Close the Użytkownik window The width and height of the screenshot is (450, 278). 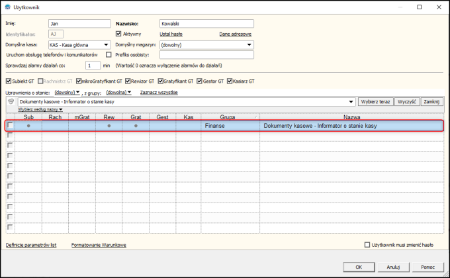click(439, 7)
